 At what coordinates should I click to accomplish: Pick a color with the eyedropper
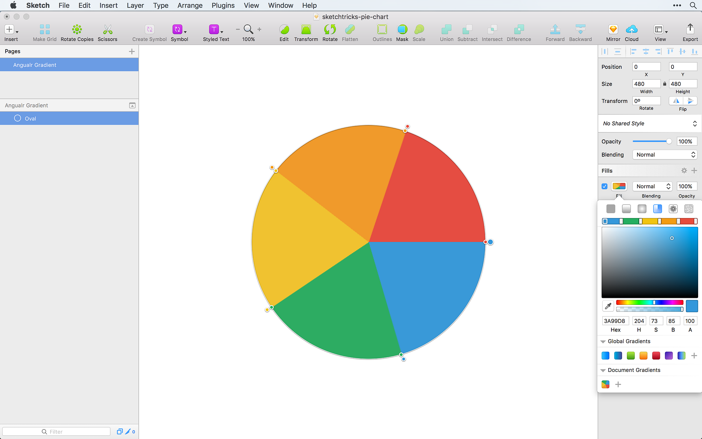click(x=608, y=306)
